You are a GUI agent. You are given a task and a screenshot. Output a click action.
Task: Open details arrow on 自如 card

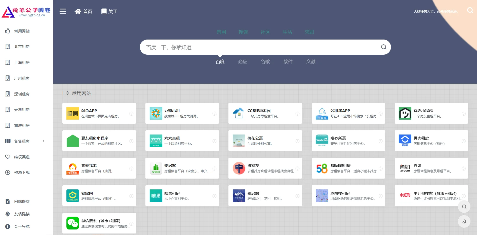pyautogui.click(x=463, y=169)
